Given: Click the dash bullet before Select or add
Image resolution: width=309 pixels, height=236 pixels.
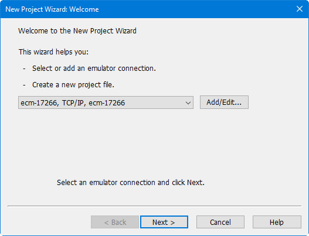Looking at the screenshot, I should coord(24,69).
